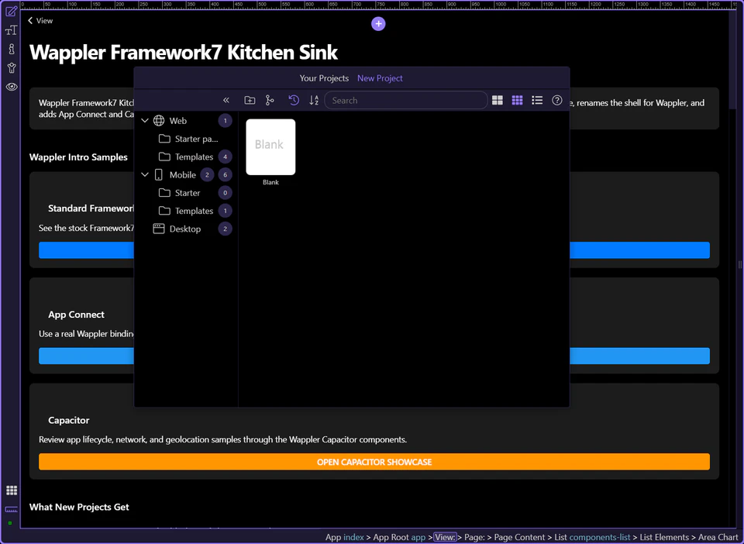Click the Web globe icon

(x=159, y=121)
